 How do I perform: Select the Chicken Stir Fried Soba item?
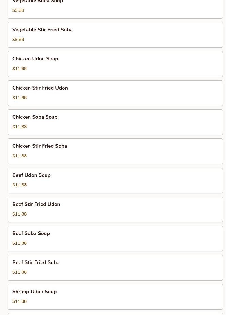pyautogui.click(x=115, y=151)
